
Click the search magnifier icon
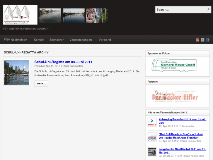tap(208, 9)
